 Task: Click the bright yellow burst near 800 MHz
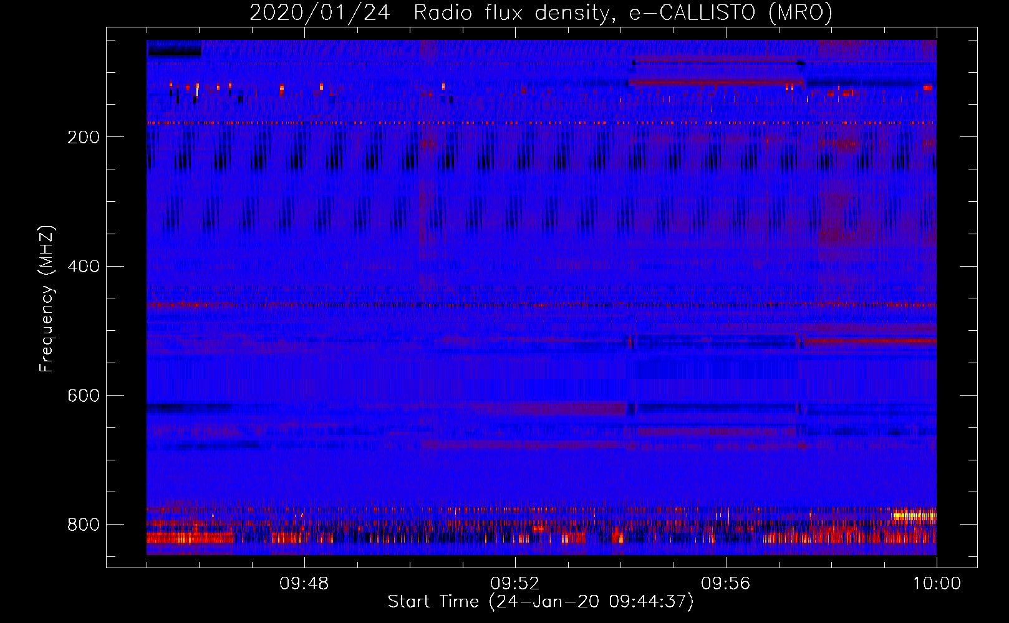click(914, 515)
